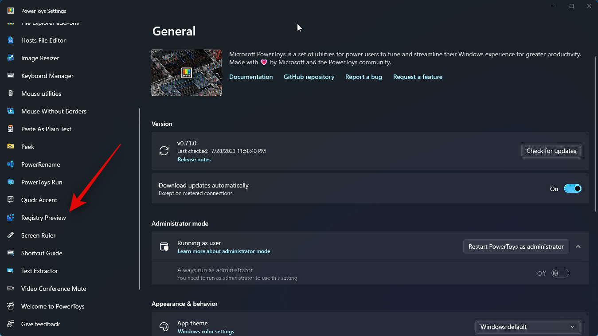
Task: Select the Quick Accent sidebar icon
Action: pyautogui.click(x=11, y=200)
